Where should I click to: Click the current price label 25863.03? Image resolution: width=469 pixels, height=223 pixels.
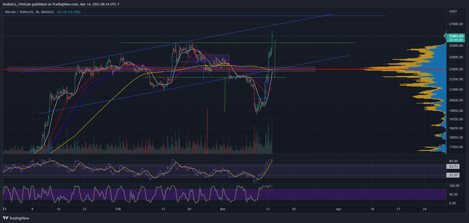456,36
